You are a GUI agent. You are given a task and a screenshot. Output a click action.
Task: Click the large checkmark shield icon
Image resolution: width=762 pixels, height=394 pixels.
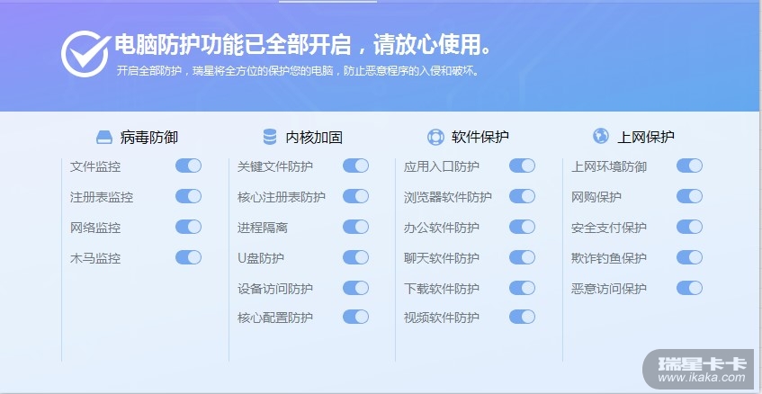pyautogui.click(x=85, y=51)
